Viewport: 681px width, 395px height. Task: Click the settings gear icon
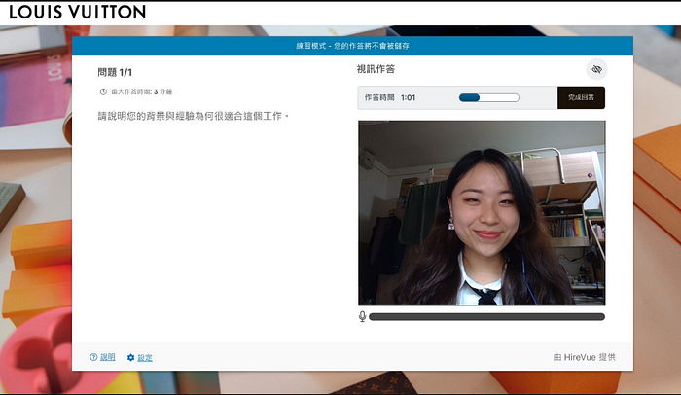click(x=130, y=358)
